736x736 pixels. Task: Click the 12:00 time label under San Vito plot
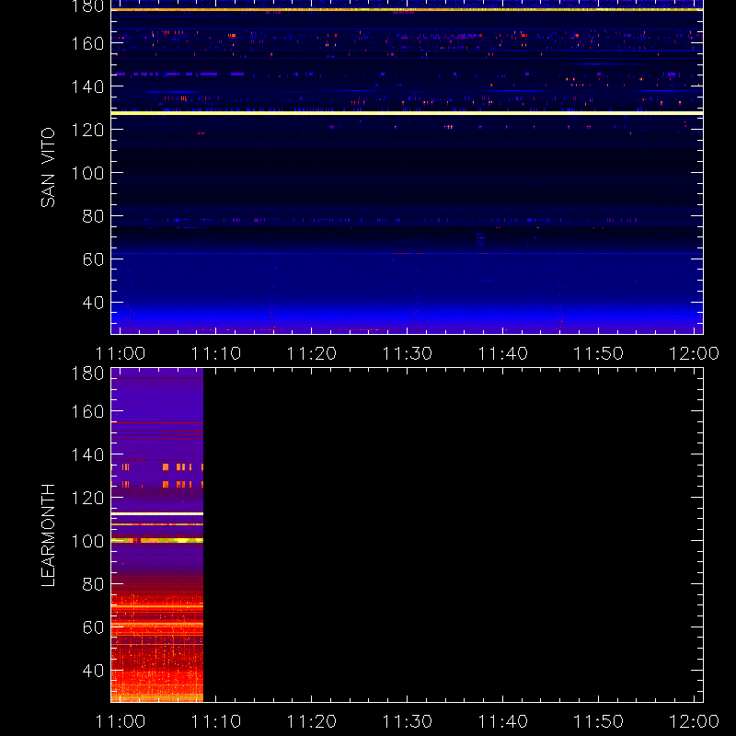tap(694, 353)
